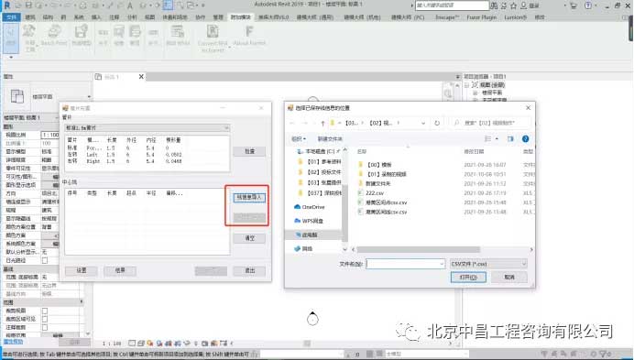The height and width of the screenshot is (360, 634).
Task: Toggle the 日光路径 checkbox in properties
Action: pos(45,260)
